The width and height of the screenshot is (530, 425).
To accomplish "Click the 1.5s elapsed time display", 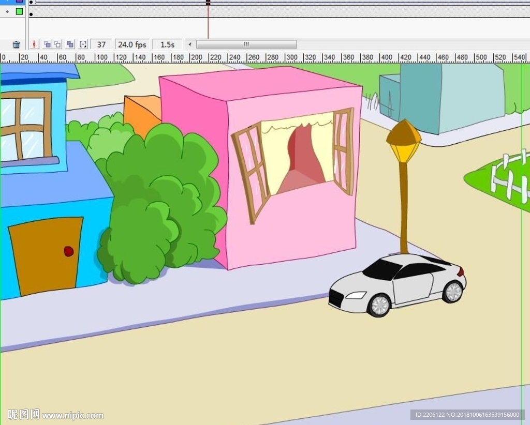I will pos(167,45).
